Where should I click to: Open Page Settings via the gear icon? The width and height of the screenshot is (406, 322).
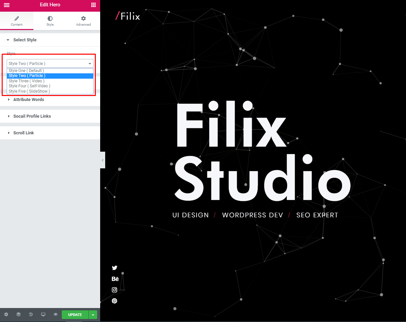6,314
